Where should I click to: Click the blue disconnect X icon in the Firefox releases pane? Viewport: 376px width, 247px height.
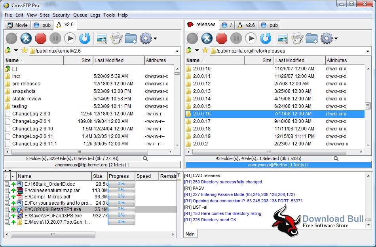click(x=207, y=38)
